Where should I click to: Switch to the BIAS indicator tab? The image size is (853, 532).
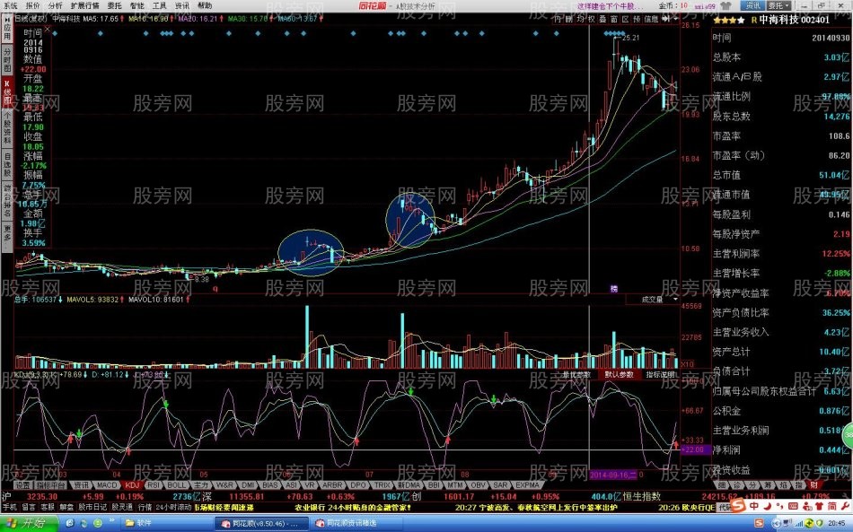pos(270,484)
